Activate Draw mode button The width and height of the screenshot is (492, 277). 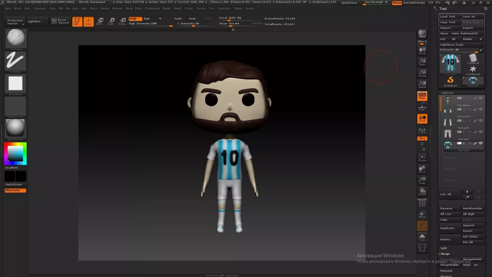click(88, 22)
